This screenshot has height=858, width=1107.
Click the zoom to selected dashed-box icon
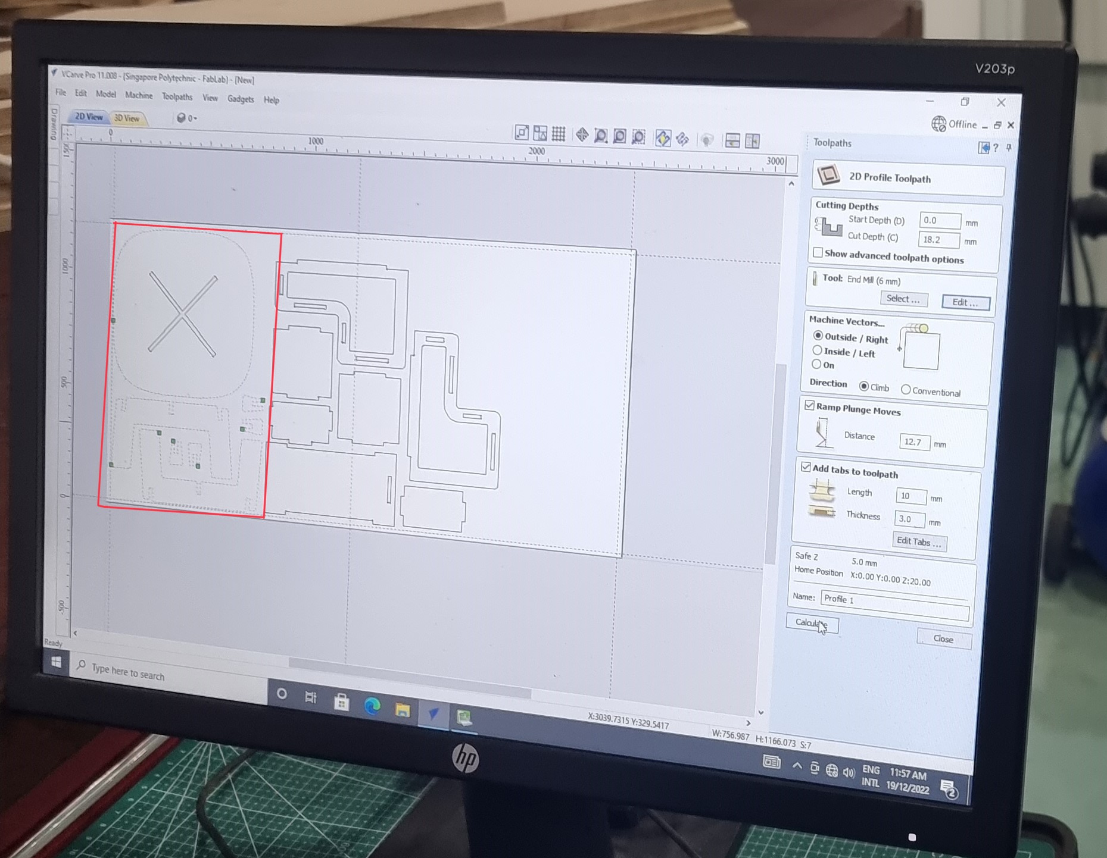tap(638, 137)
